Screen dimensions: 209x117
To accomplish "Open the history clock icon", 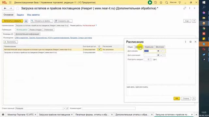I will [155, 2].
